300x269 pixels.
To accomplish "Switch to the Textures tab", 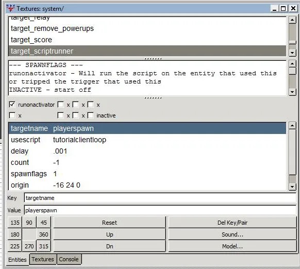I will click(x=43, y=259).
